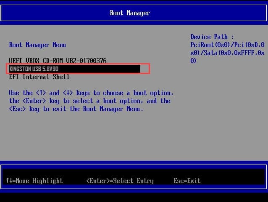Click the <Enter>=Select Entry hint
The height and width of the screenshot is (202, 268).
tap(120, 181)
